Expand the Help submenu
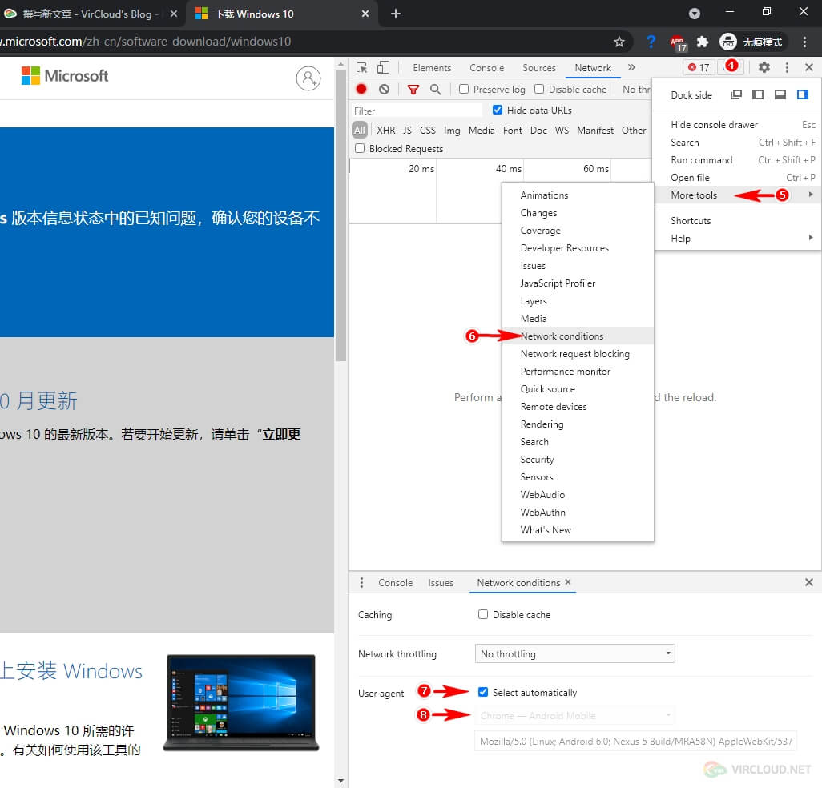The height and width of the screenshot is (788, 822). click(737, 239)
